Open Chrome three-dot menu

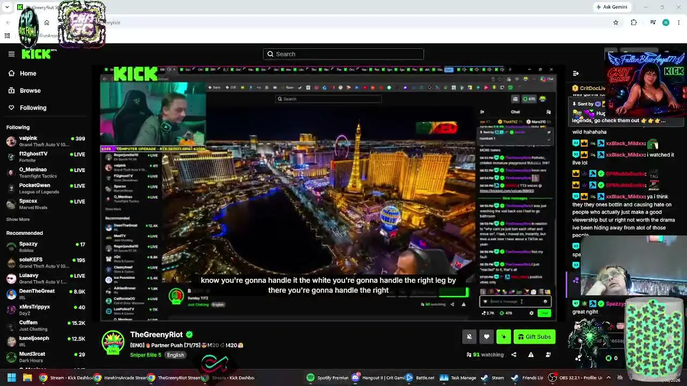(x=679, y=23)
